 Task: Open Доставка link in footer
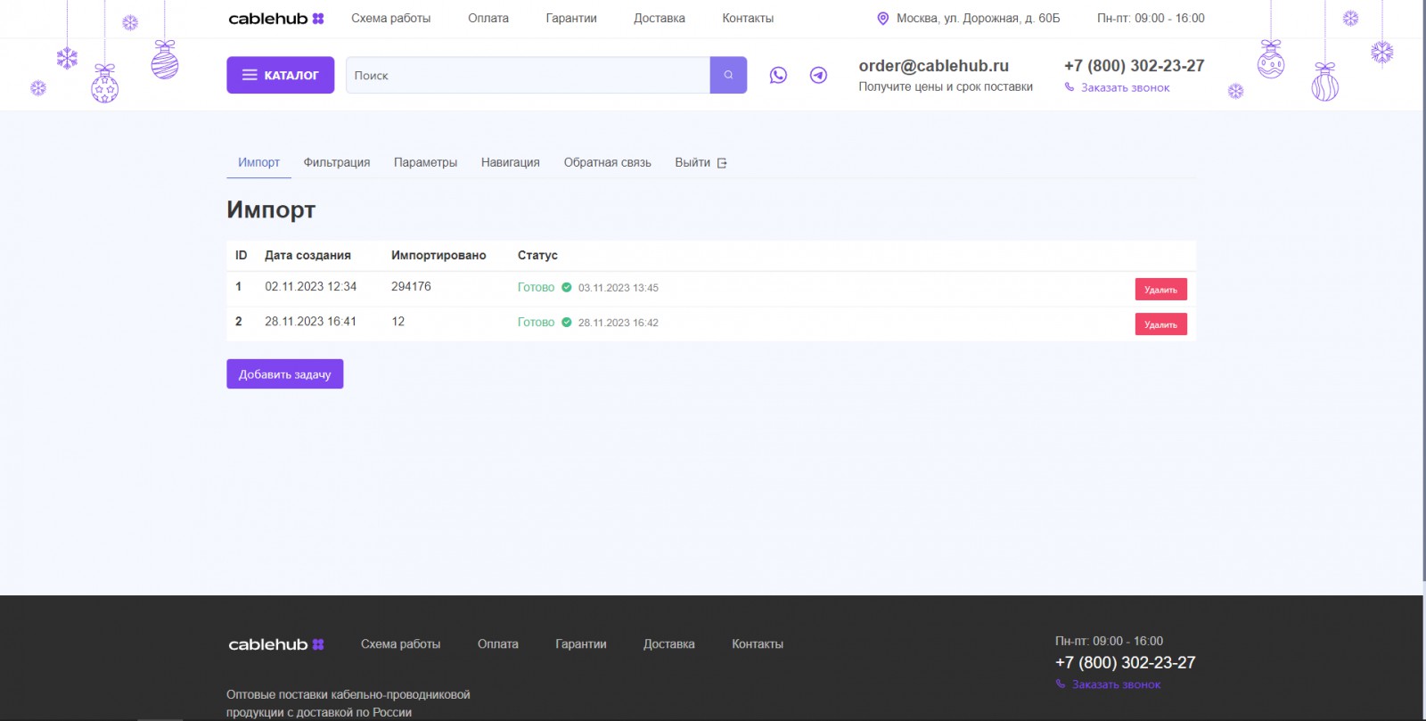pos(668,643)
